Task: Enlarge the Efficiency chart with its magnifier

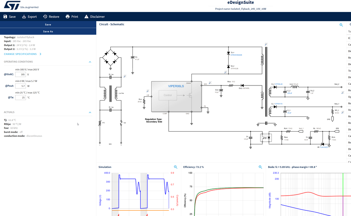Action: tap(260, 167)
